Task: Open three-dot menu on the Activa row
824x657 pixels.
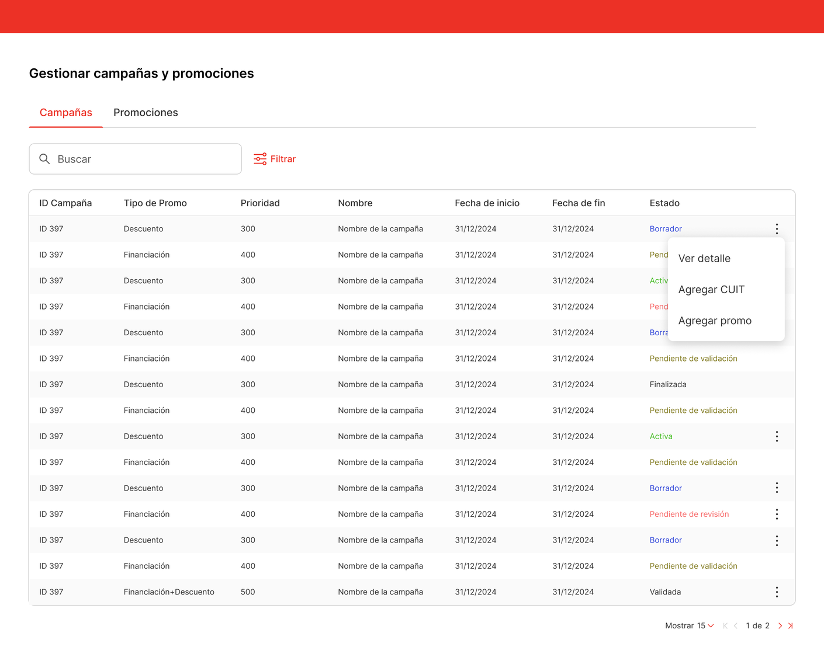Action: click(x=777, y=436)
